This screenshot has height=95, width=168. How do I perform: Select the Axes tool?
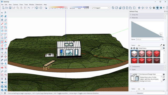(2, 53)
